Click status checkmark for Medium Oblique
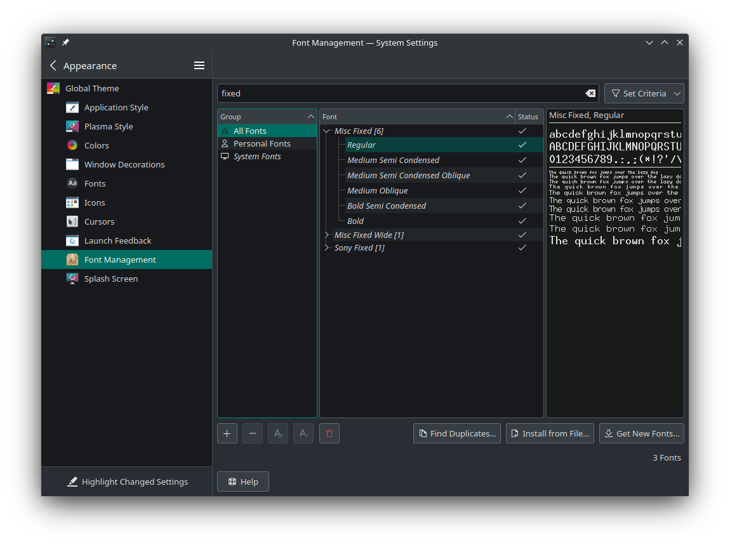The image size is (730, 545). pyautogui.click(x=522, y=191)
